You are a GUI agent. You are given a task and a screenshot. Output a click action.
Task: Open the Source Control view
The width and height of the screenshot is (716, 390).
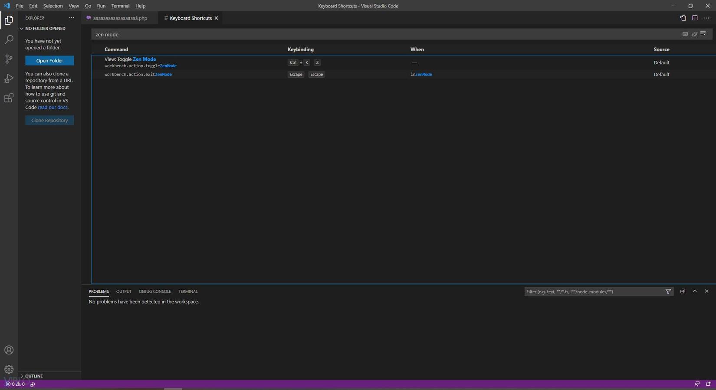[x=9, y=59]
